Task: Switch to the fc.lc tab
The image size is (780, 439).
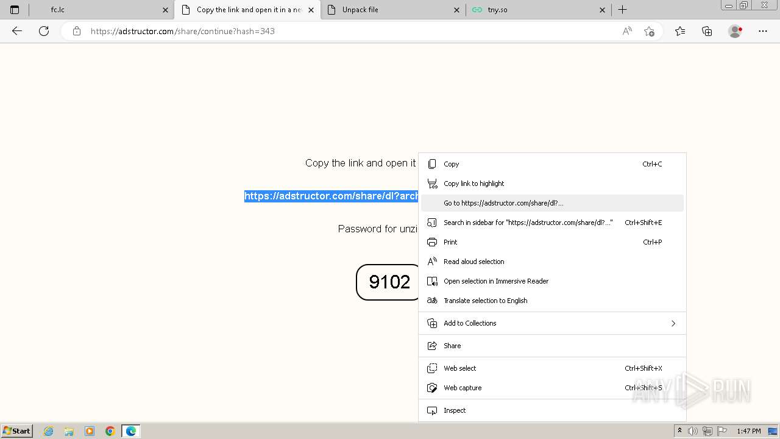Action: [101, 10]
